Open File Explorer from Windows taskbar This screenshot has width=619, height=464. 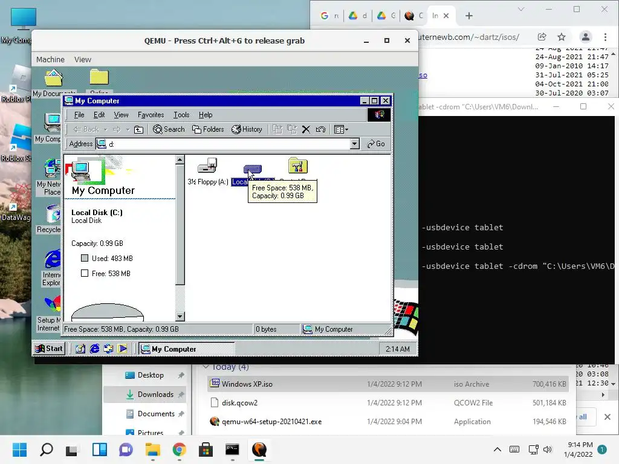[x=152, y=449]
